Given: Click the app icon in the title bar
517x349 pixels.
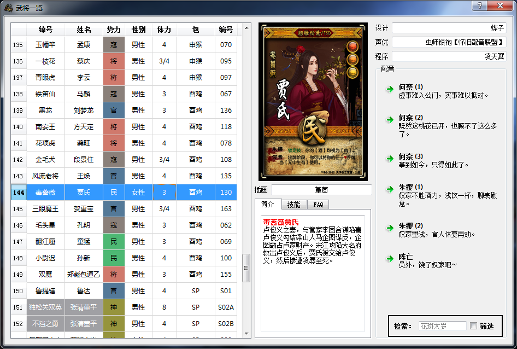Looking at the screenshot, I should 8,8.
